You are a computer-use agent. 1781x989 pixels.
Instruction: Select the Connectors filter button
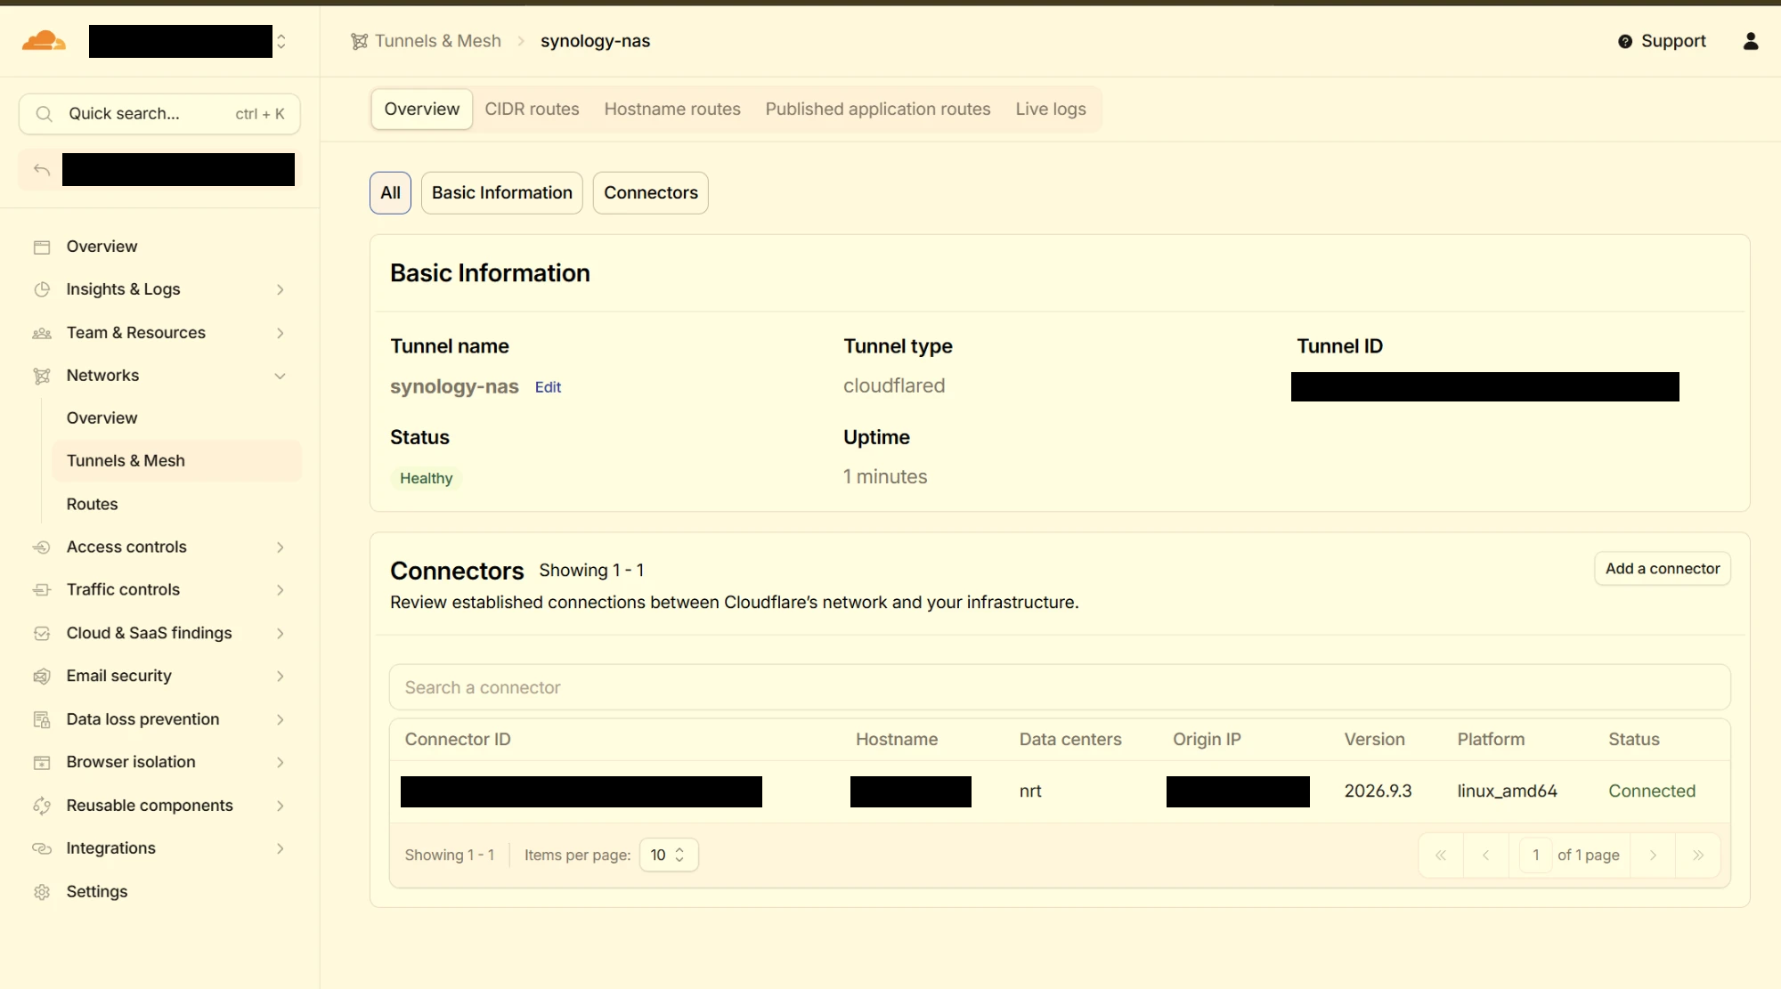click(x=651, y=193)
